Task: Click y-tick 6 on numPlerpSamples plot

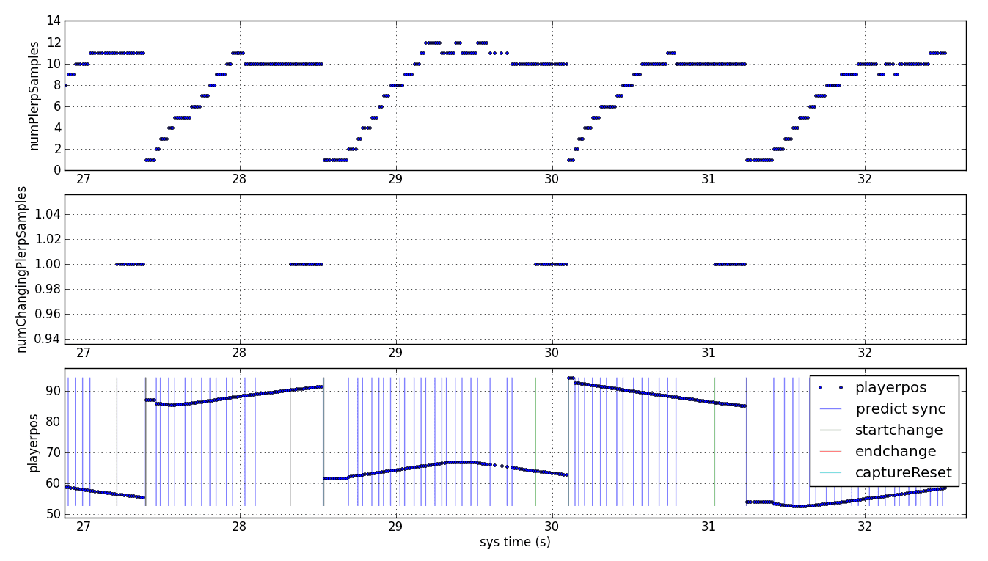Action: point(56,106)
